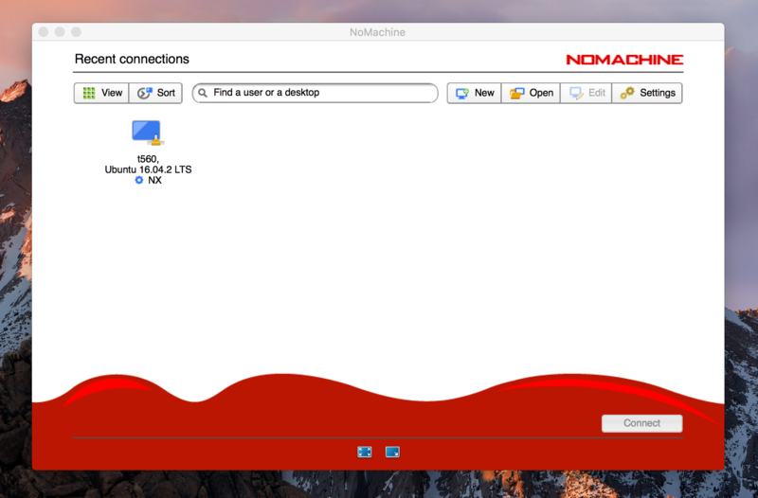This screenshot has height=498, width=758.
Task: Maximize the NoMachine window
Action: 76,32
